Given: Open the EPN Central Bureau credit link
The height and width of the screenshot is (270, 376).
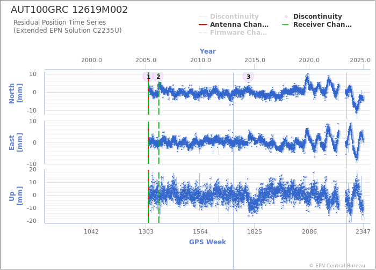Looking at the screenshot, I should click(x=337, y=266).
